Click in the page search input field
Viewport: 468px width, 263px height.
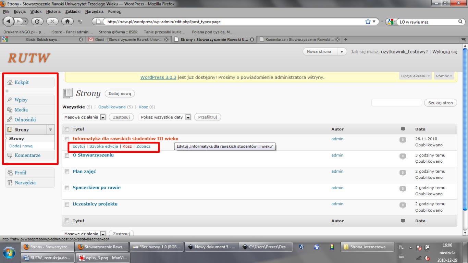point(397,103)
